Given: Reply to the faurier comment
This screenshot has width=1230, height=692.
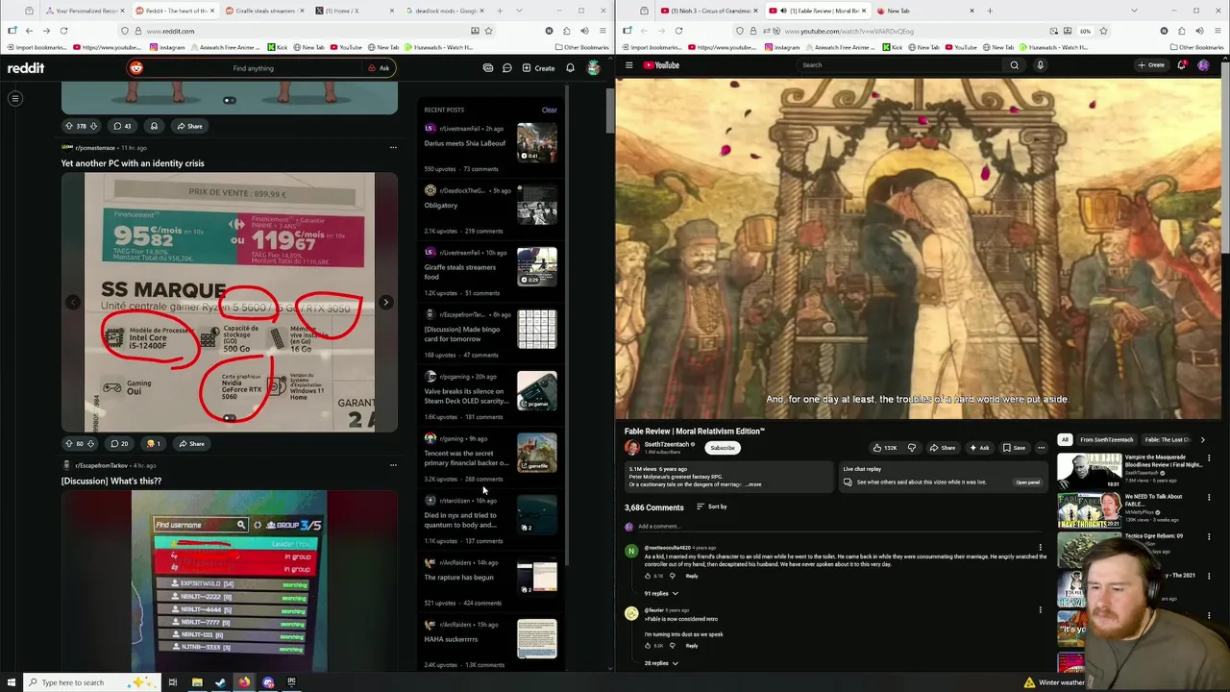Looking at the screenshot, I should (692, 646).
